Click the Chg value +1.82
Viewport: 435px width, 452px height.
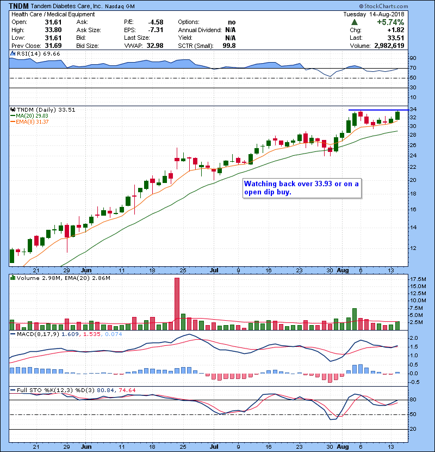(395, 30)
